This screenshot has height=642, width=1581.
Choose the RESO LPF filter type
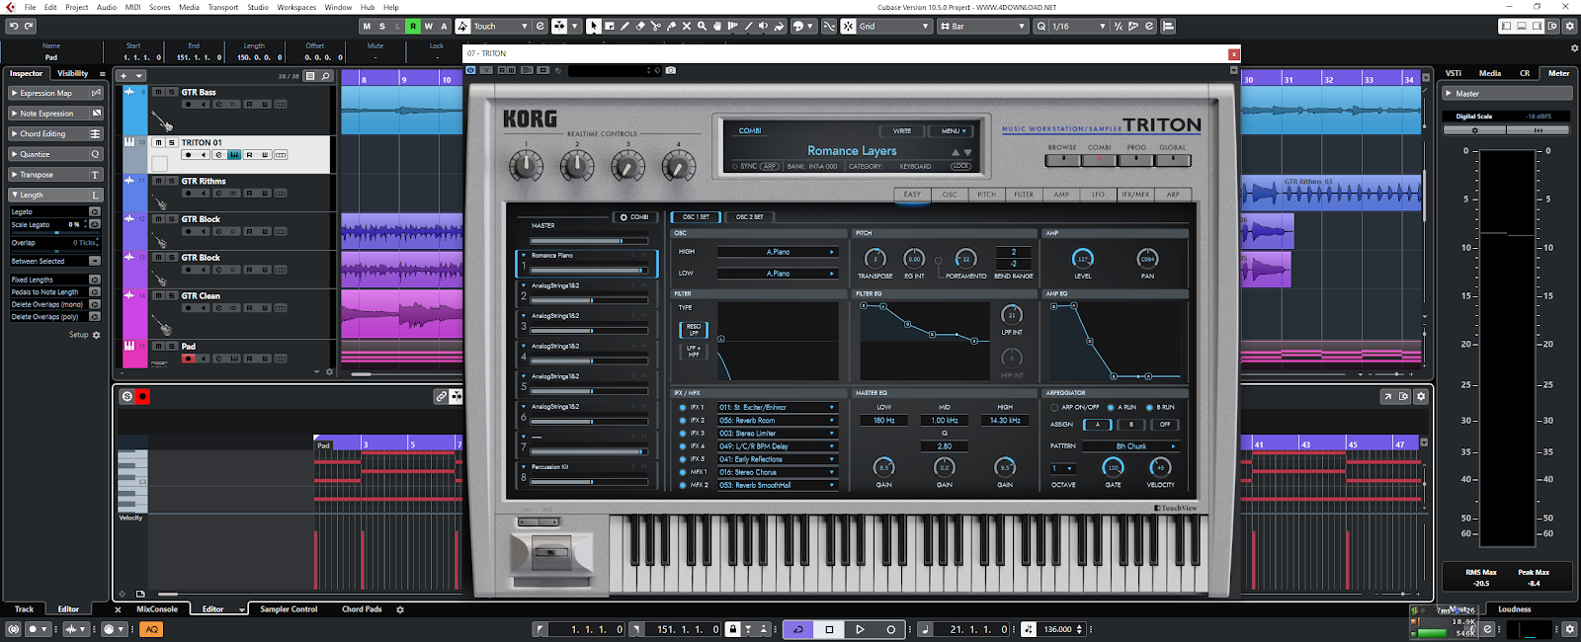pyautogui.click(x=694, y=329)
